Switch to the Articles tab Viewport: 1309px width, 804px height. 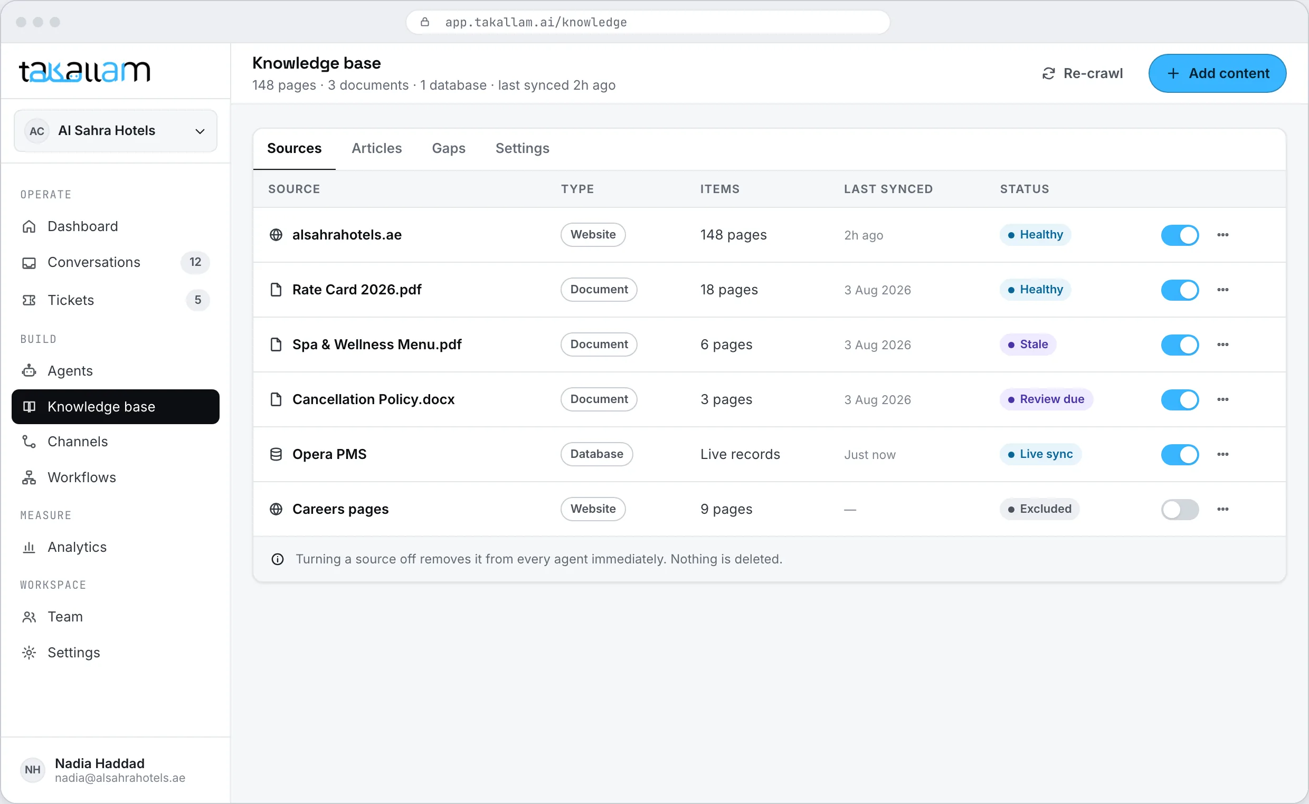(376, 148)
